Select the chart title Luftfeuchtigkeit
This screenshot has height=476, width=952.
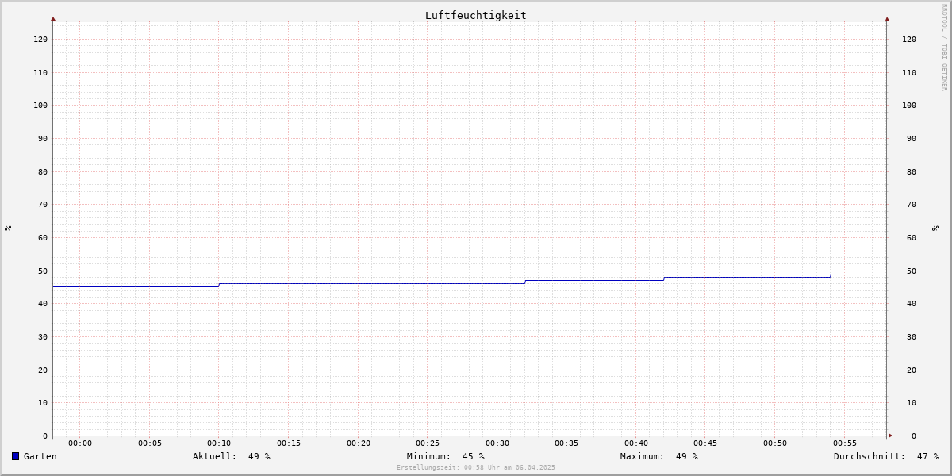pyautogui.click(x=476, y=15)
